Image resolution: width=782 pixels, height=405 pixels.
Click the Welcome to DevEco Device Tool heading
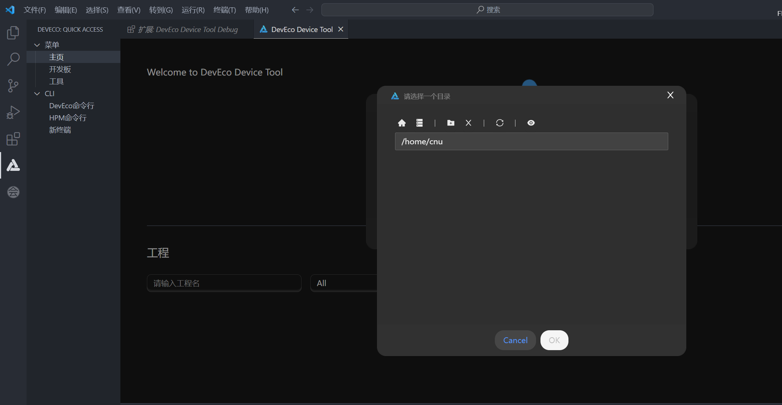pyautogui.click(x=215, y=72)
